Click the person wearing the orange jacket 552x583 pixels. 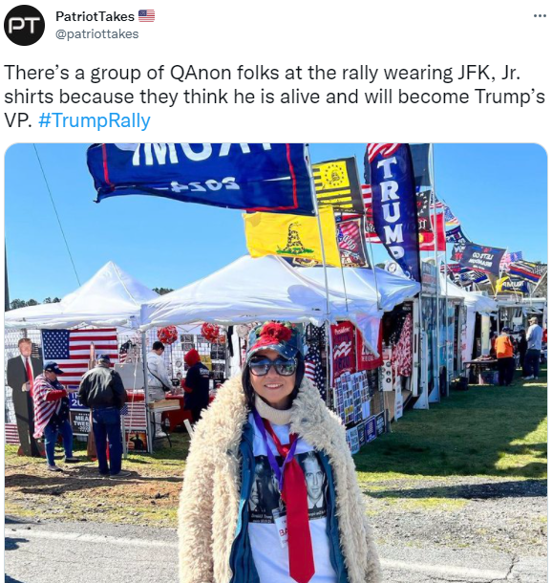[x=505, y=356]
